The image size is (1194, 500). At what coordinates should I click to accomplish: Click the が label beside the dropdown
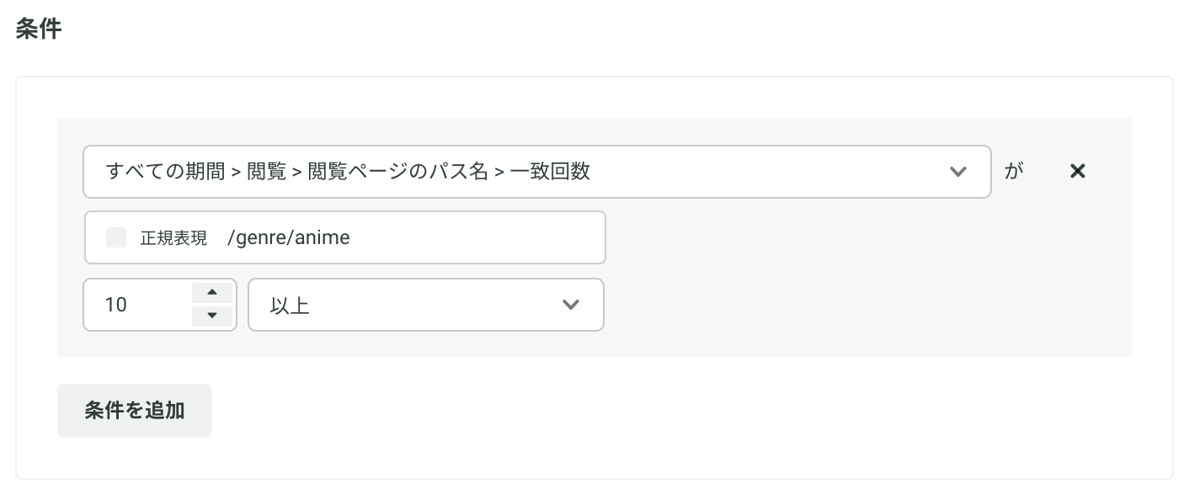(x=1014, y=172)
